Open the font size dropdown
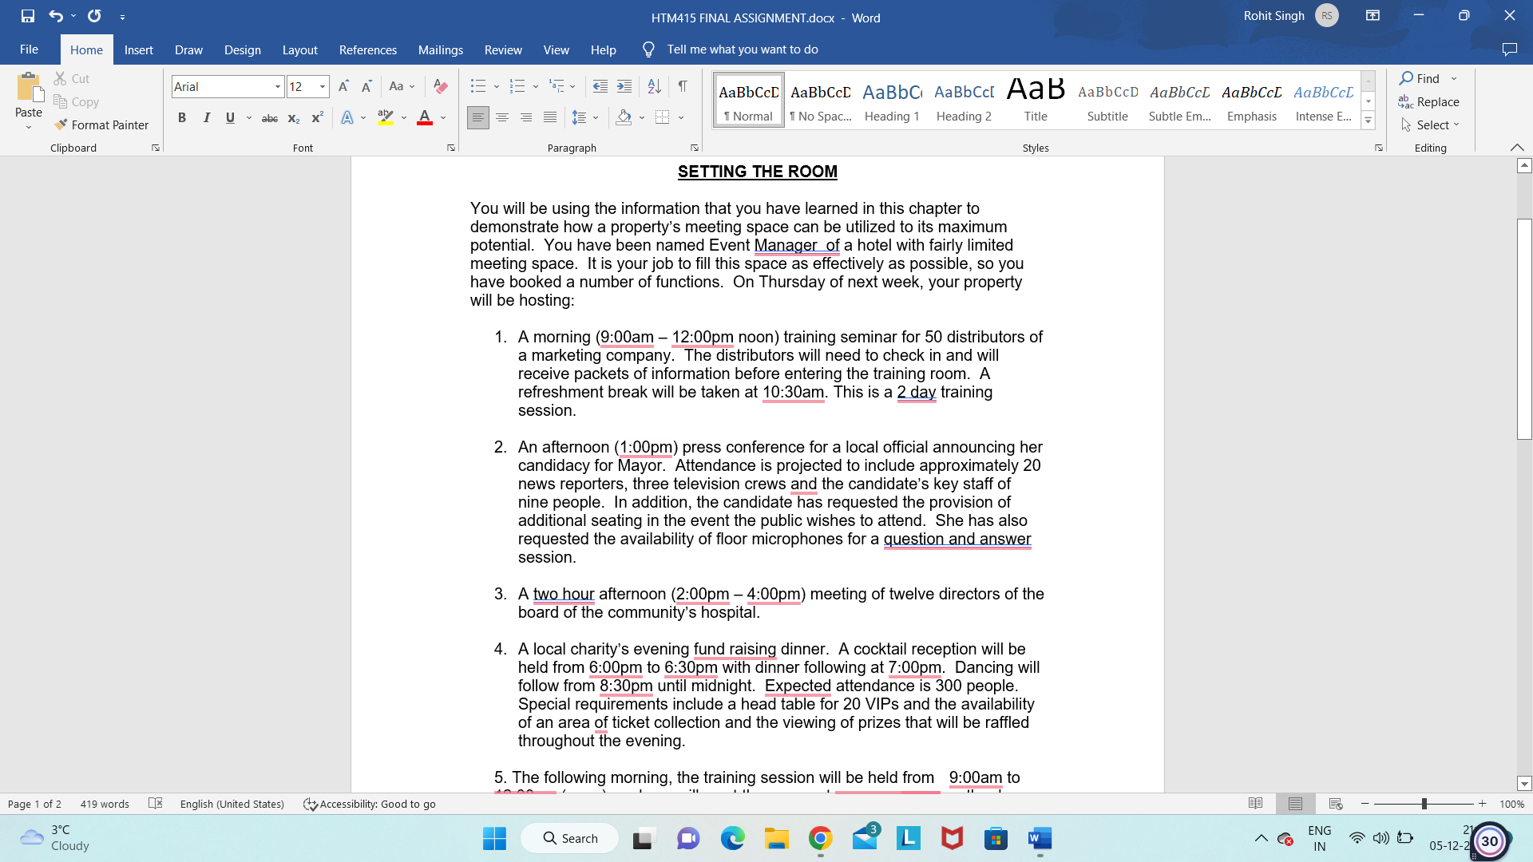This screenshot has width=1533, height=862. point(323,86)
